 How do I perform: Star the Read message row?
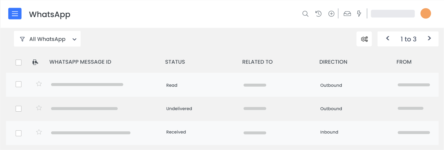39,84
